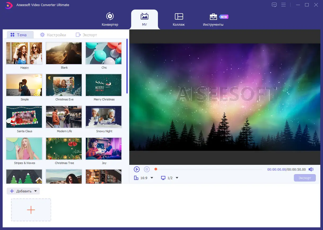Expand the Добавить dropdown arrow
This screenshot has height=230, width=323.
(x=36, y=191)
